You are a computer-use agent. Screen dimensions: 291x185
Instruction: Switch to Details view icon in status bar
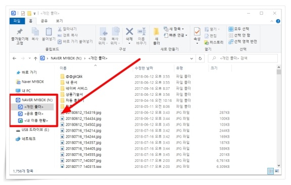270,171
